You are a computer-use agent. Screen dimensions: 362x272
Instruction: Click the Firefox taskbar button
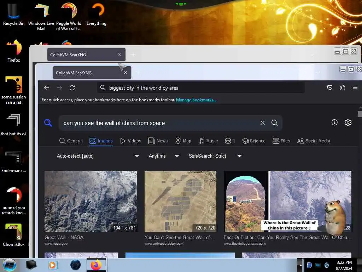[x=96, y=265]
